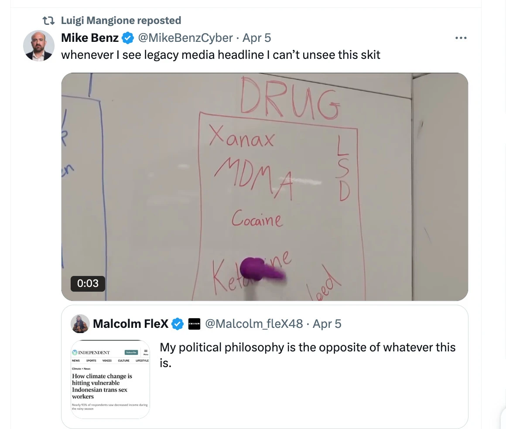Viewport: 506px width, 429px height.
Task: Open the @Malcolm_fleX48 handle
Action: pos(254,323)
